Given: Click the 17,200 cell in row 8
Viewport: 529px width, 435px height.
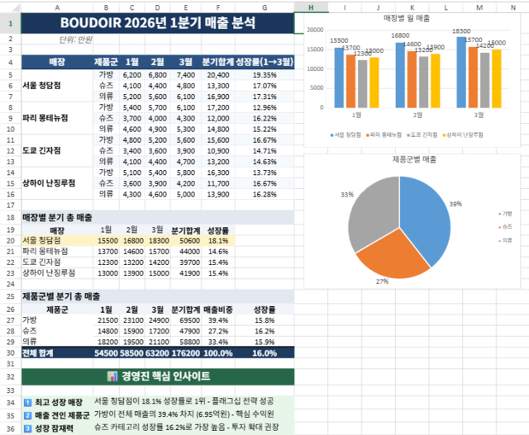Looking at the screenshot, I should (218, 107).
